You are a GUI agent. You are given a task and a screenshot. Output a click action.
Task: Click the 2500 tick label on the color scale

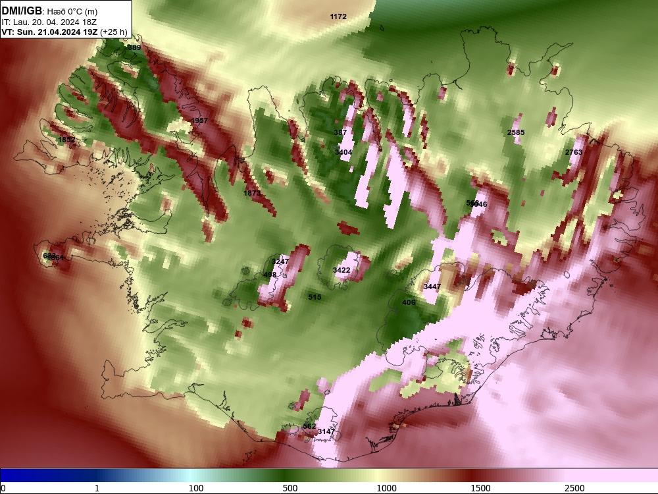tap(574, 488)
